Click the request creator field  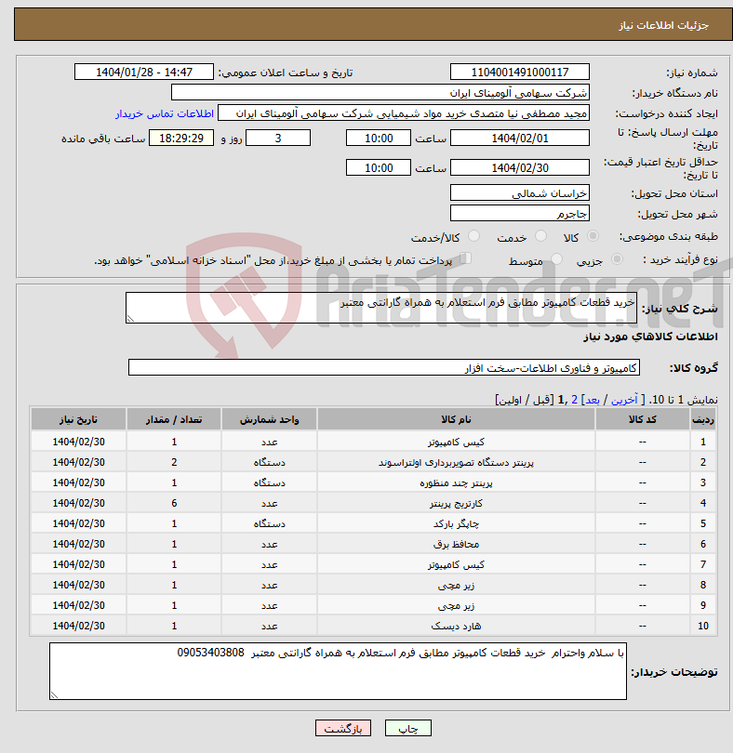click(x=404, y=113)
